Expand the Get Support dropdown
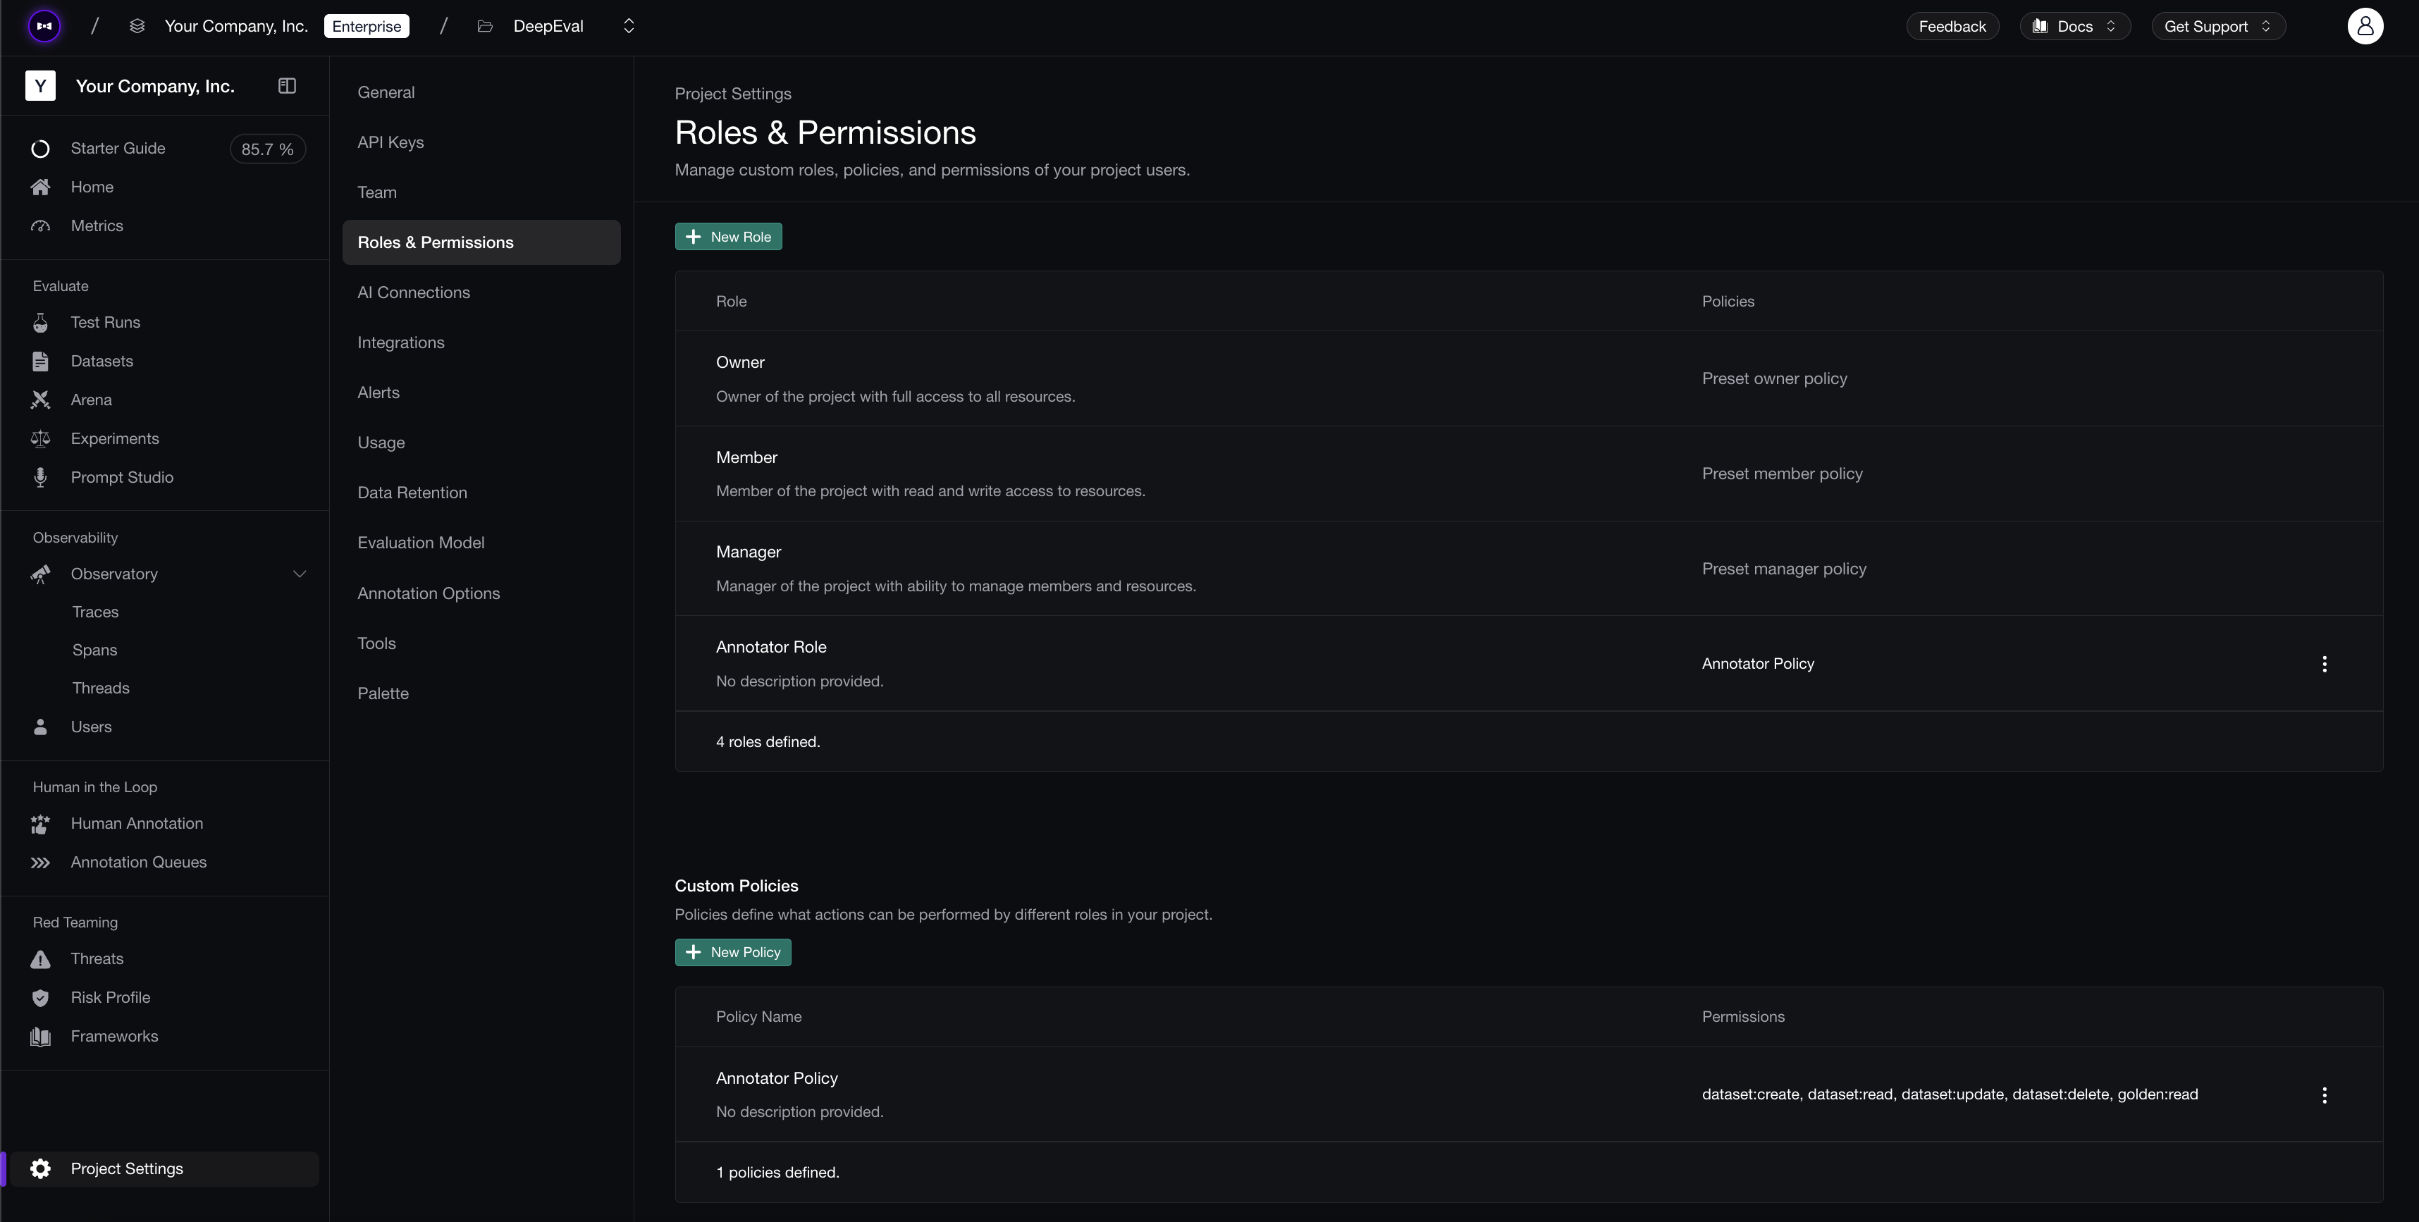2419x1222 pixels. click(x=2217, y=26)
